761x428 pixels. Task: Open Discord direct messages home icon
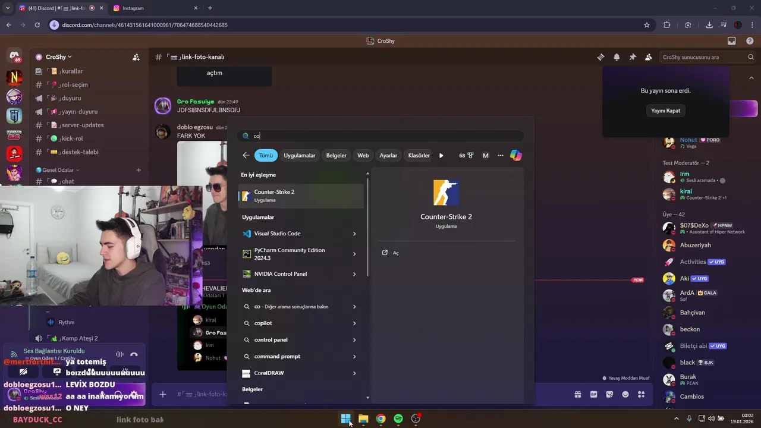[14, 57]
